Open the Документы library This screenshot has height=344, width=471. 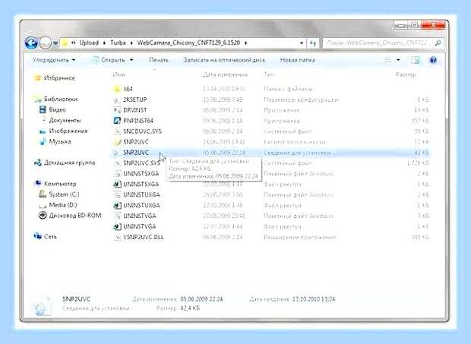point(65,121)
